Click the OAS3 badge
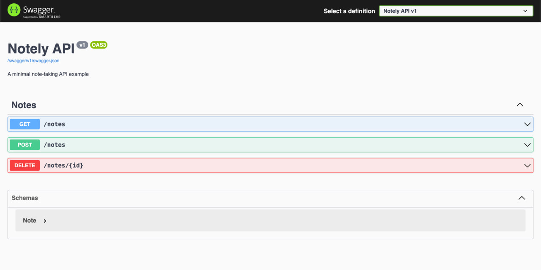The width and height of the screenshot is (541, 270). [99, 45]
